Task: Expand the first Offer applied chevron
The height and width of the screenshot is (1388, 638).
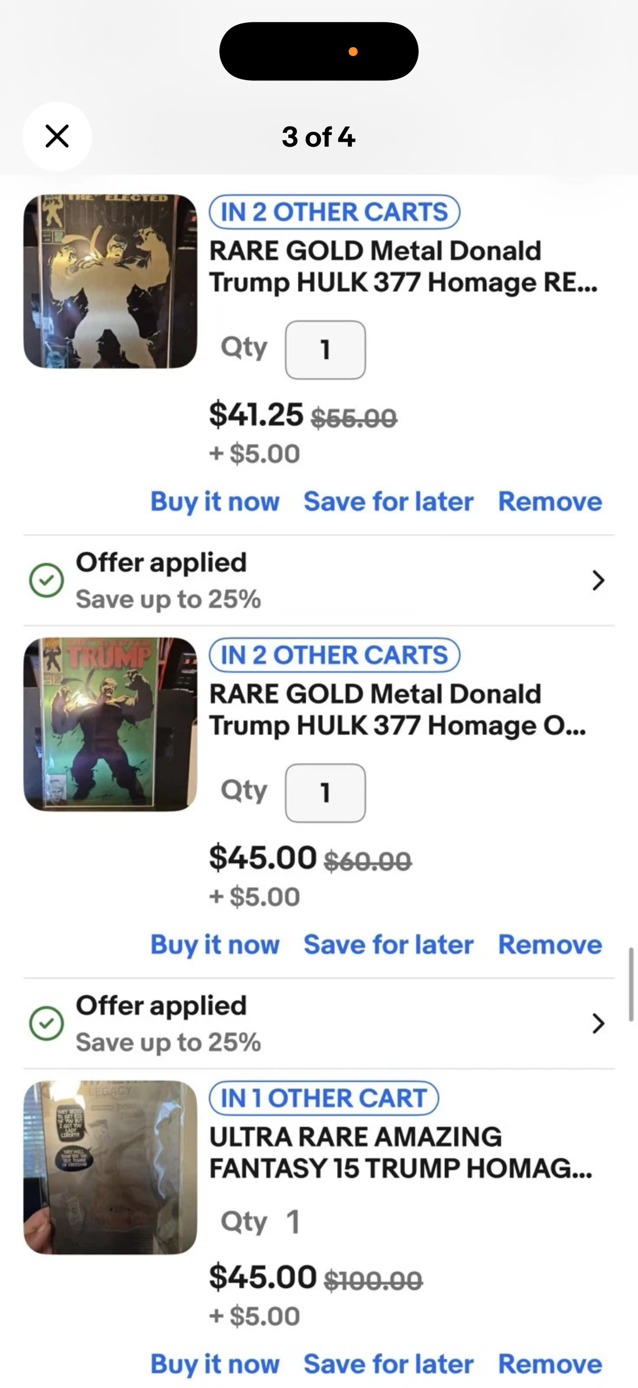Action: point(598,580)
